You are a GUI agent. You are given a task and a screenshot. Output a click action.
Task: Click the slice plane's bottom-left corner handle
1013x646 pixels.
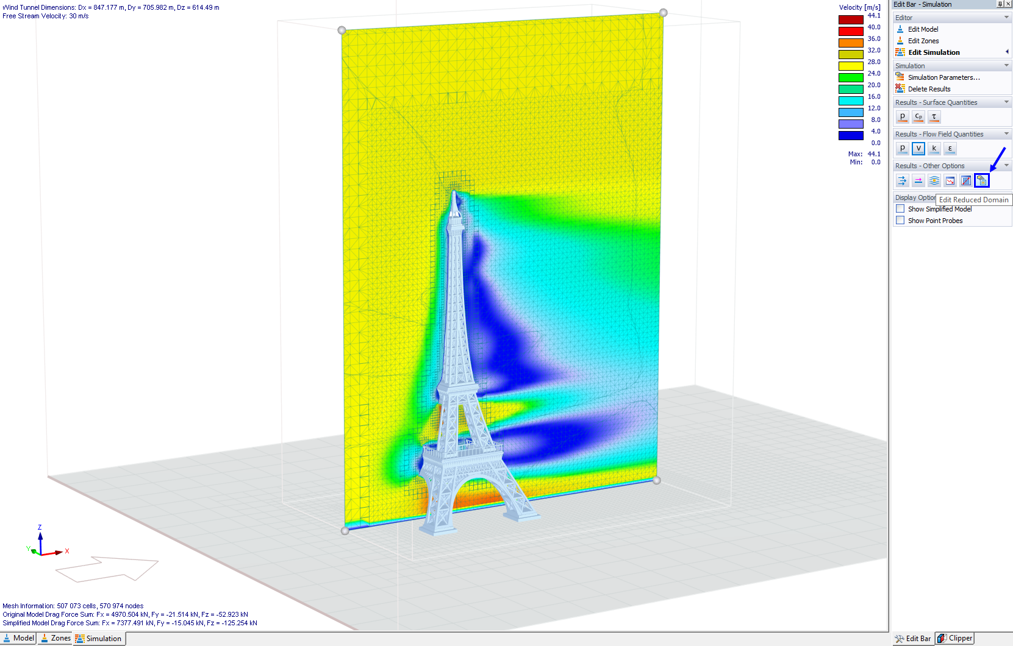(345, 531)
